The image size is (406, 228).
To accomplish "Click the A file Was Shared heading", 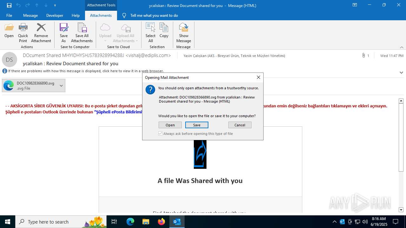I will point(200,180).
